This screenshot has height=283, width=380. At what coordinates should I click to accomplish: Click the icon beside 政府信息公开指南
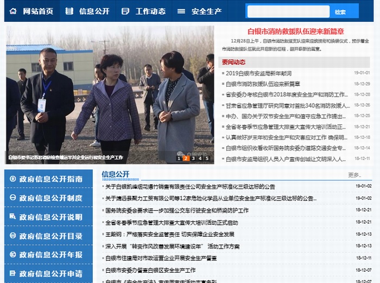12,179
